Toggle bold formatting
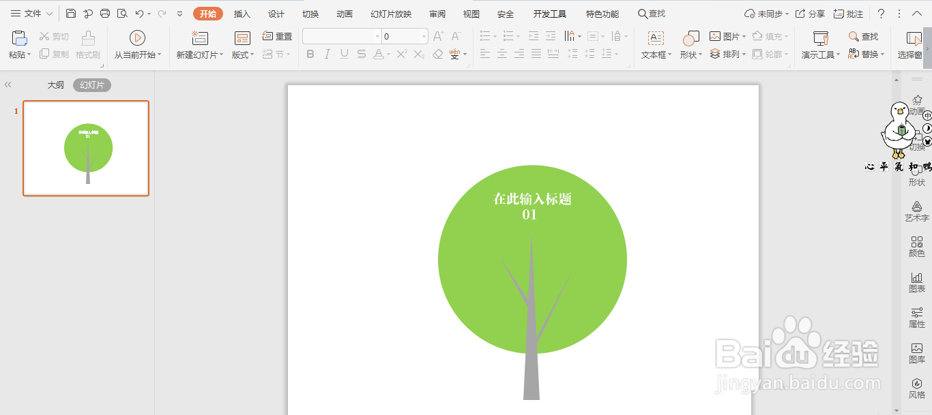This screenshot has height=415, width=932. [312, 54]
